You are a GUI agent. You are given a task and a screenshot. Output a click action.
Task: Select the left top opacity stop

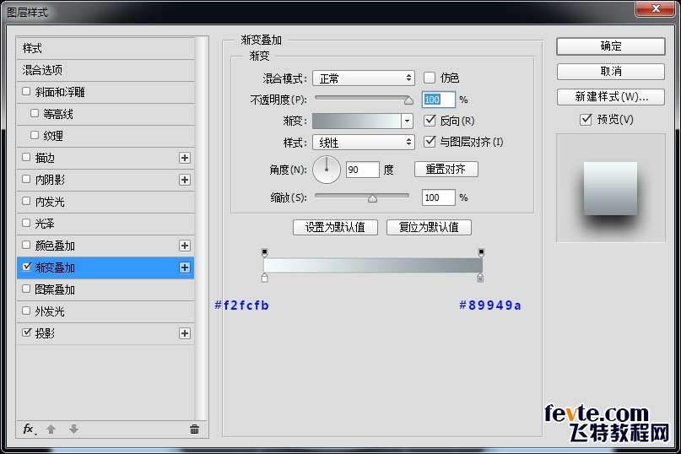point(264,252)
